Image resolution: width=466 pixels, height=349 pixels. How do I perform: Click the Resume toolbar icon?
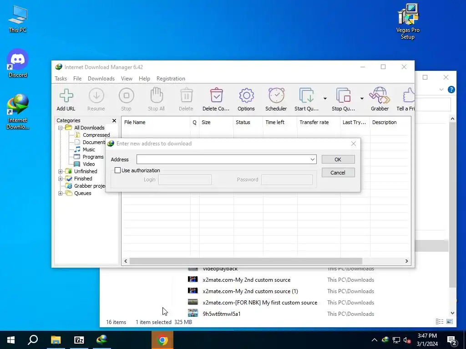click(96, 95)
